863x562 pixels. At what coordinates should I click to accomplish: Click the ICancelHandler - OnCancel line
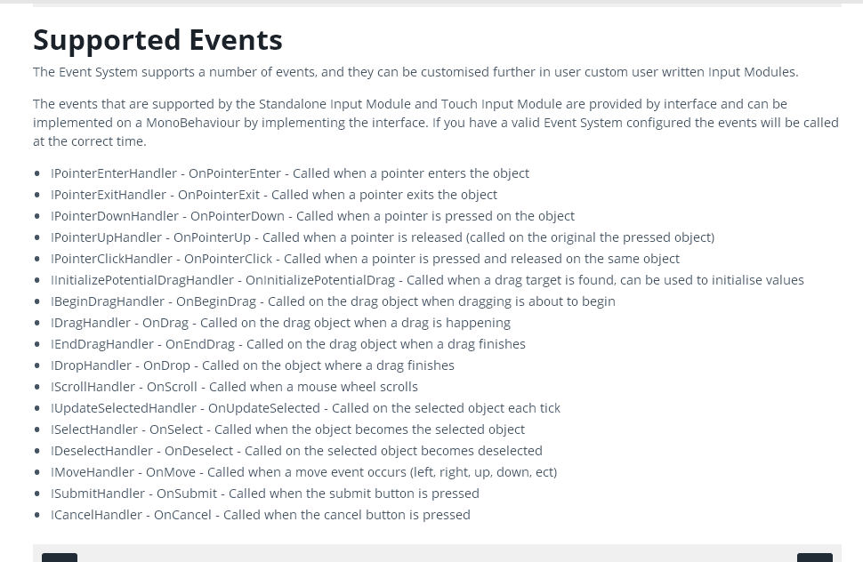(x=260, y=515)
